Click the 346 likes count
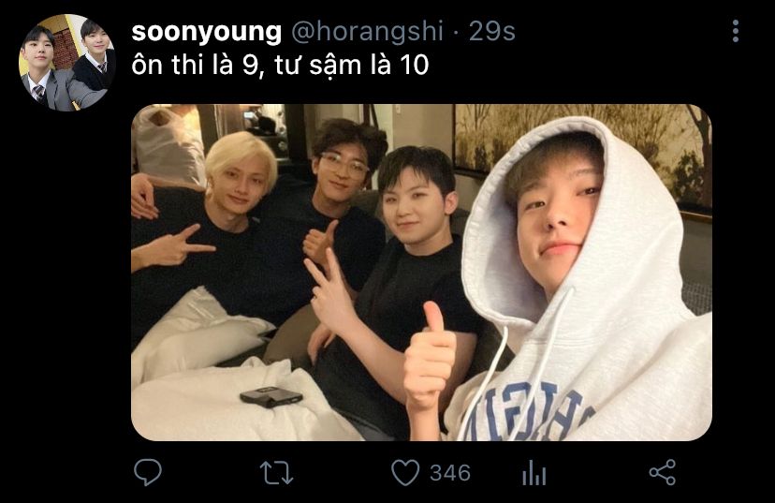This screenshot has height=503, width=775. 450,473
